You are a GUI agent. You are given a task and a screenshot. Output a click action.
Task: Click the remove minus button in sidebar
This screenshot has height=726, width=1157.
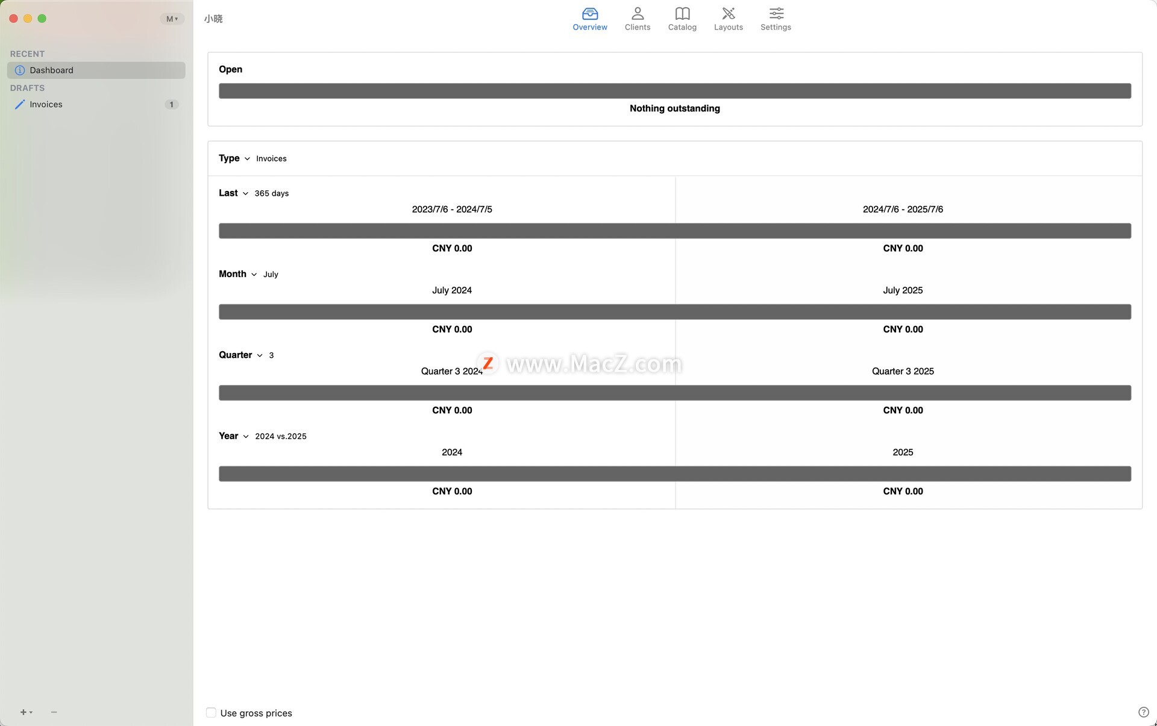click(54, 712)
